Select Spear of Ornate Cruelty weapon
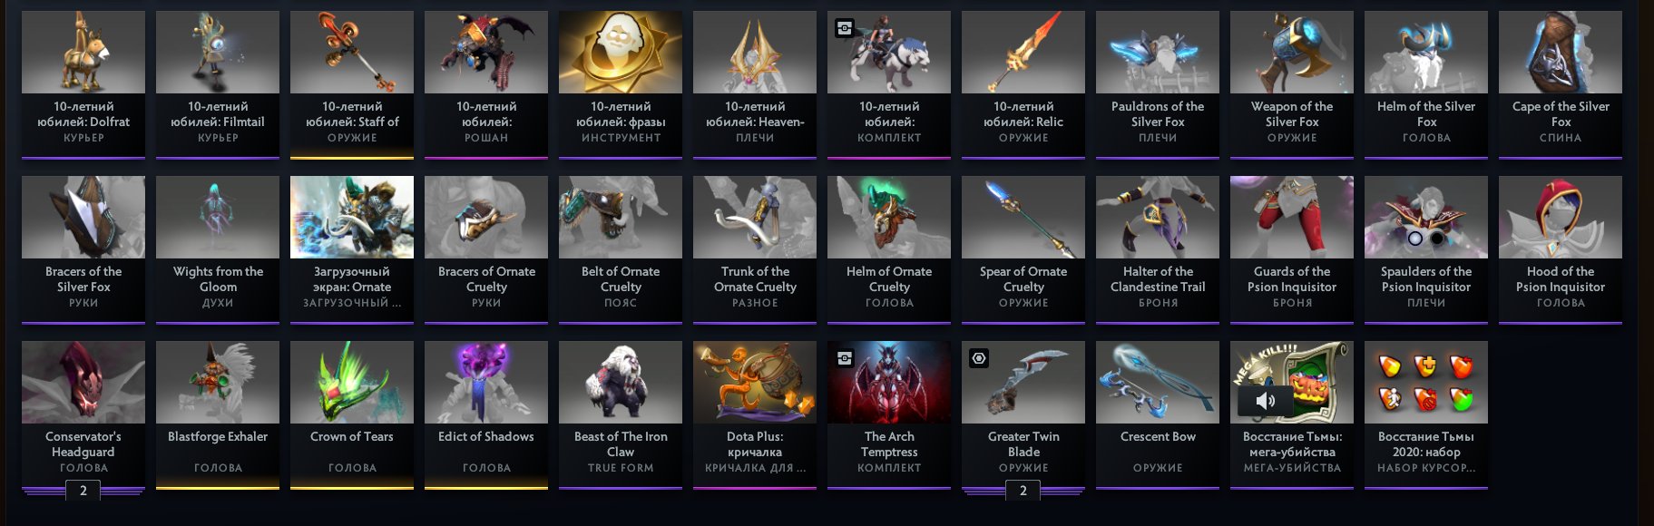The height and width of the screenshot is (526, 1654). (x=1023, y=249)
